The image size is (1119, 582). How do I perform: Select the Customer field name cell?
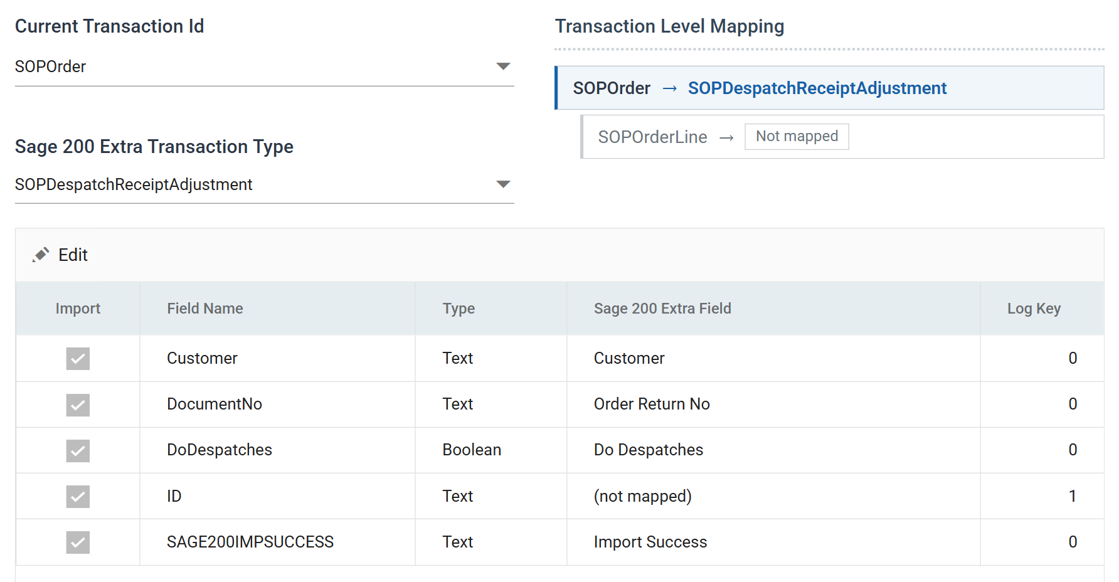pyautogui.click(x=277, y=358)
